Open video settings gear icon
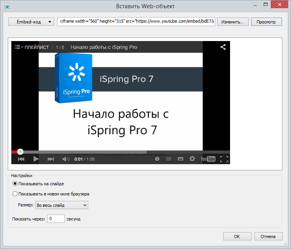The image size is (291, 249). coord(192,159)
